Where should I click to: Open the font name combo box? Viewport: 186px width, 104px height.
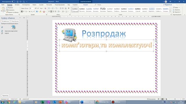coord(25,8)
